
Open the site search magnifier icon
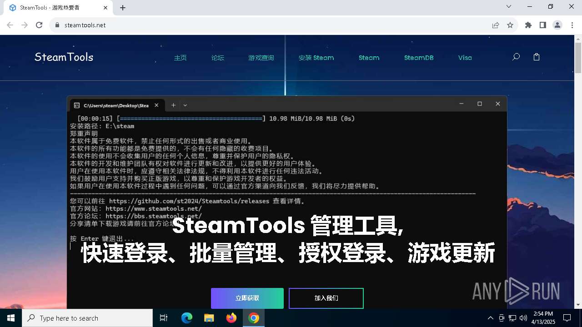516,57
